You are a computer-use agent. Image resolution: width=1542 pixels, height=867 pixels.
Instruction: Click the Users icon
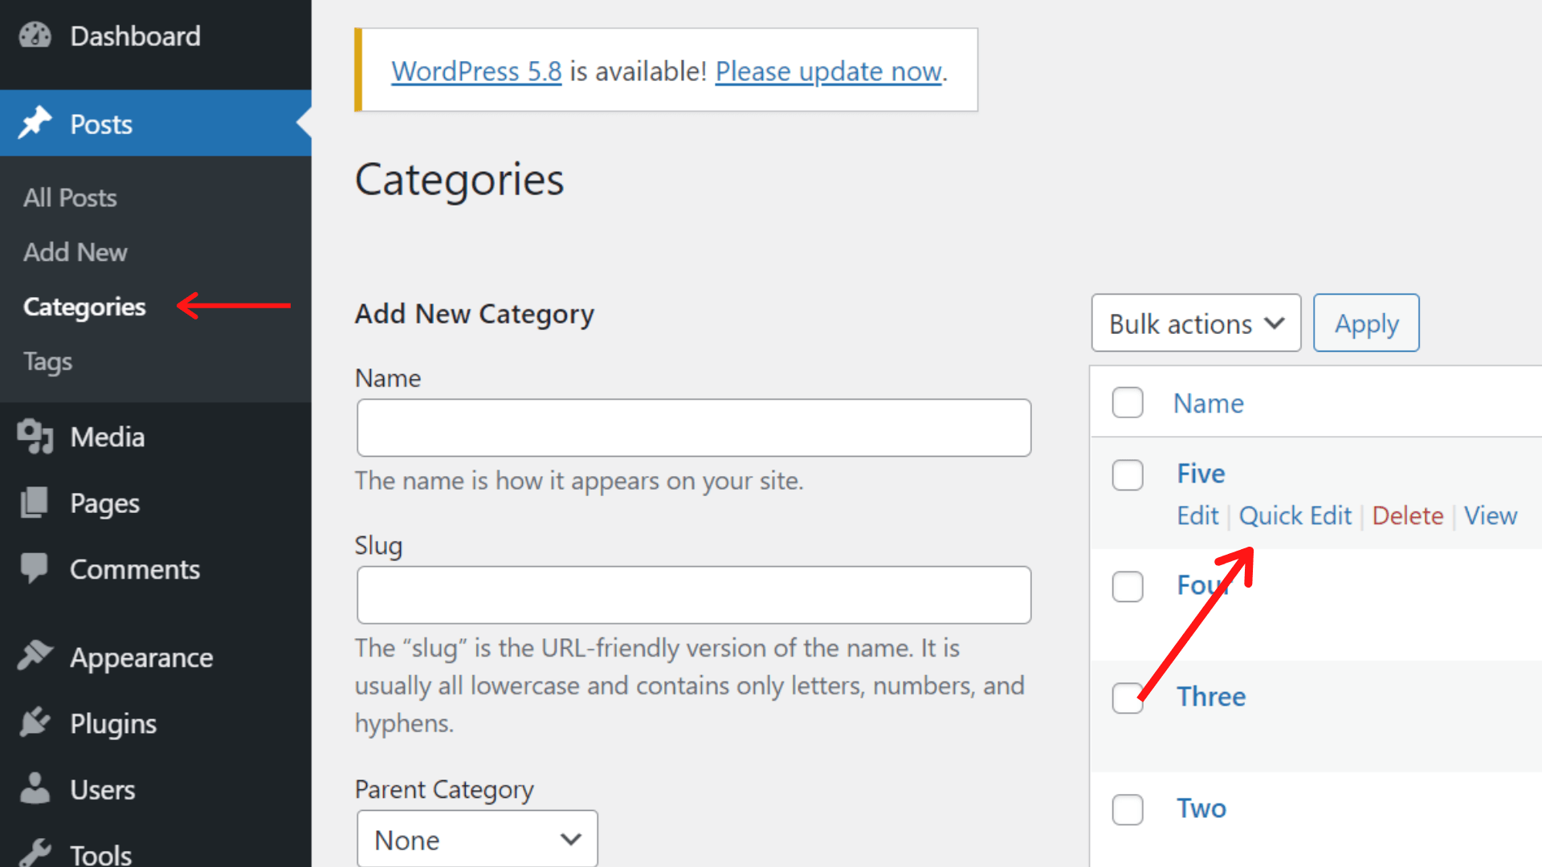tap(35, 789)
